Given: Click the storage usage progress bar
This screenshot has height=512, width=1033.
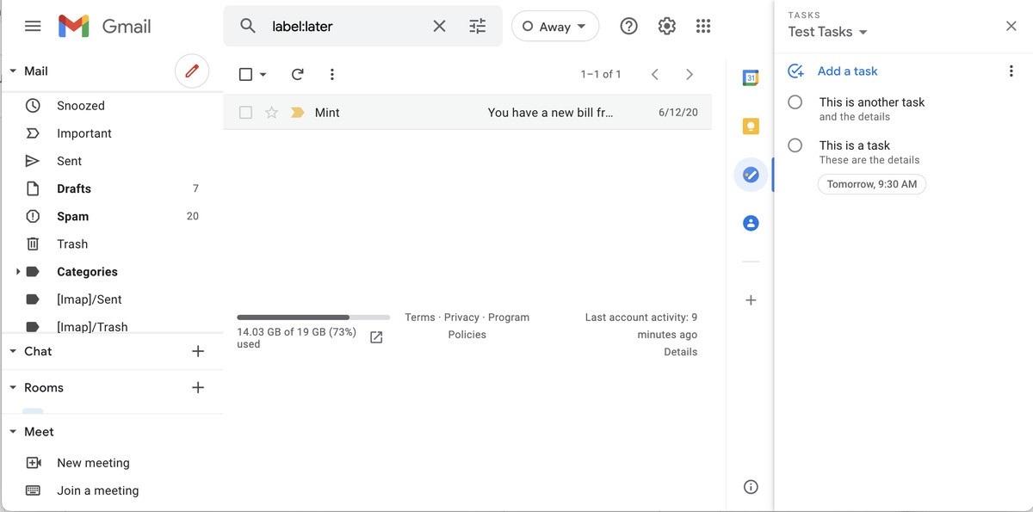Looking at the screenshot, I should 313,318.
